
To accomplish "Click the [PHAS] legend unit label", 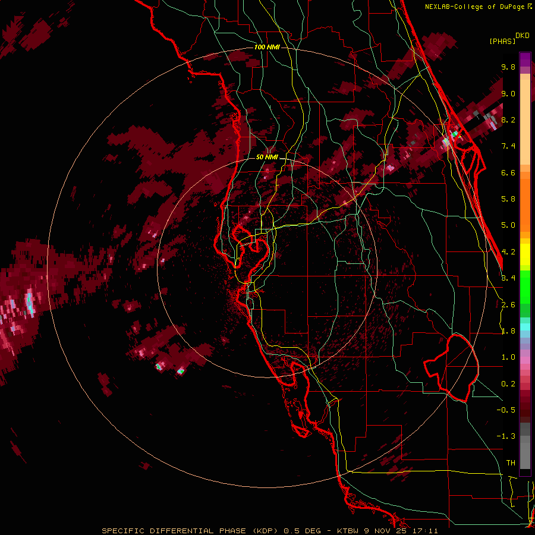I will pyautogui.click(x=502, y=41).
